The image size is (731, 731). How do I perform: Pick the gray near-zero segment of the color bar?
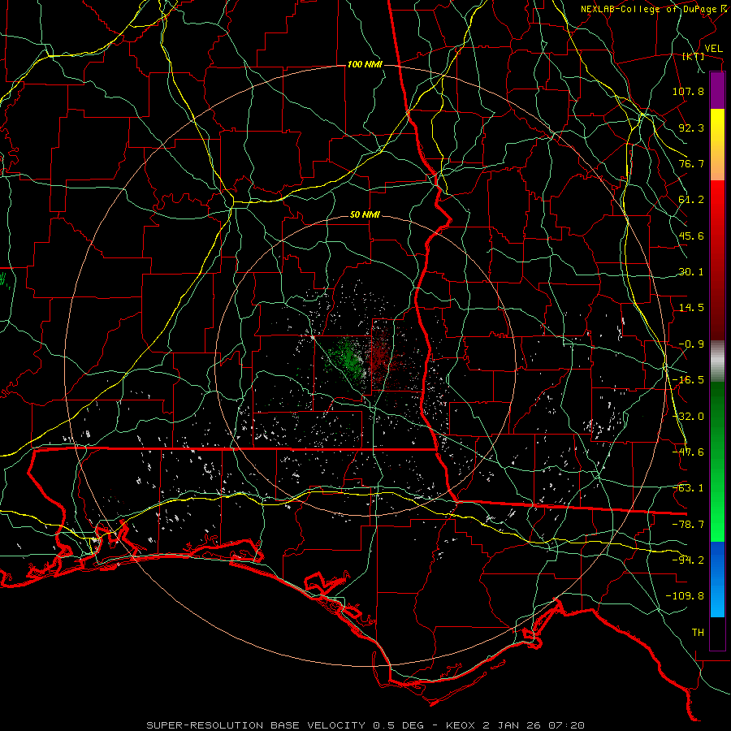[x=717, y=361]
